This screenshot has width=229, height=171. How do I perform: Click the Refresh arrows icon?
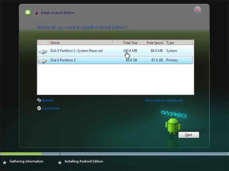pos(39,100)
